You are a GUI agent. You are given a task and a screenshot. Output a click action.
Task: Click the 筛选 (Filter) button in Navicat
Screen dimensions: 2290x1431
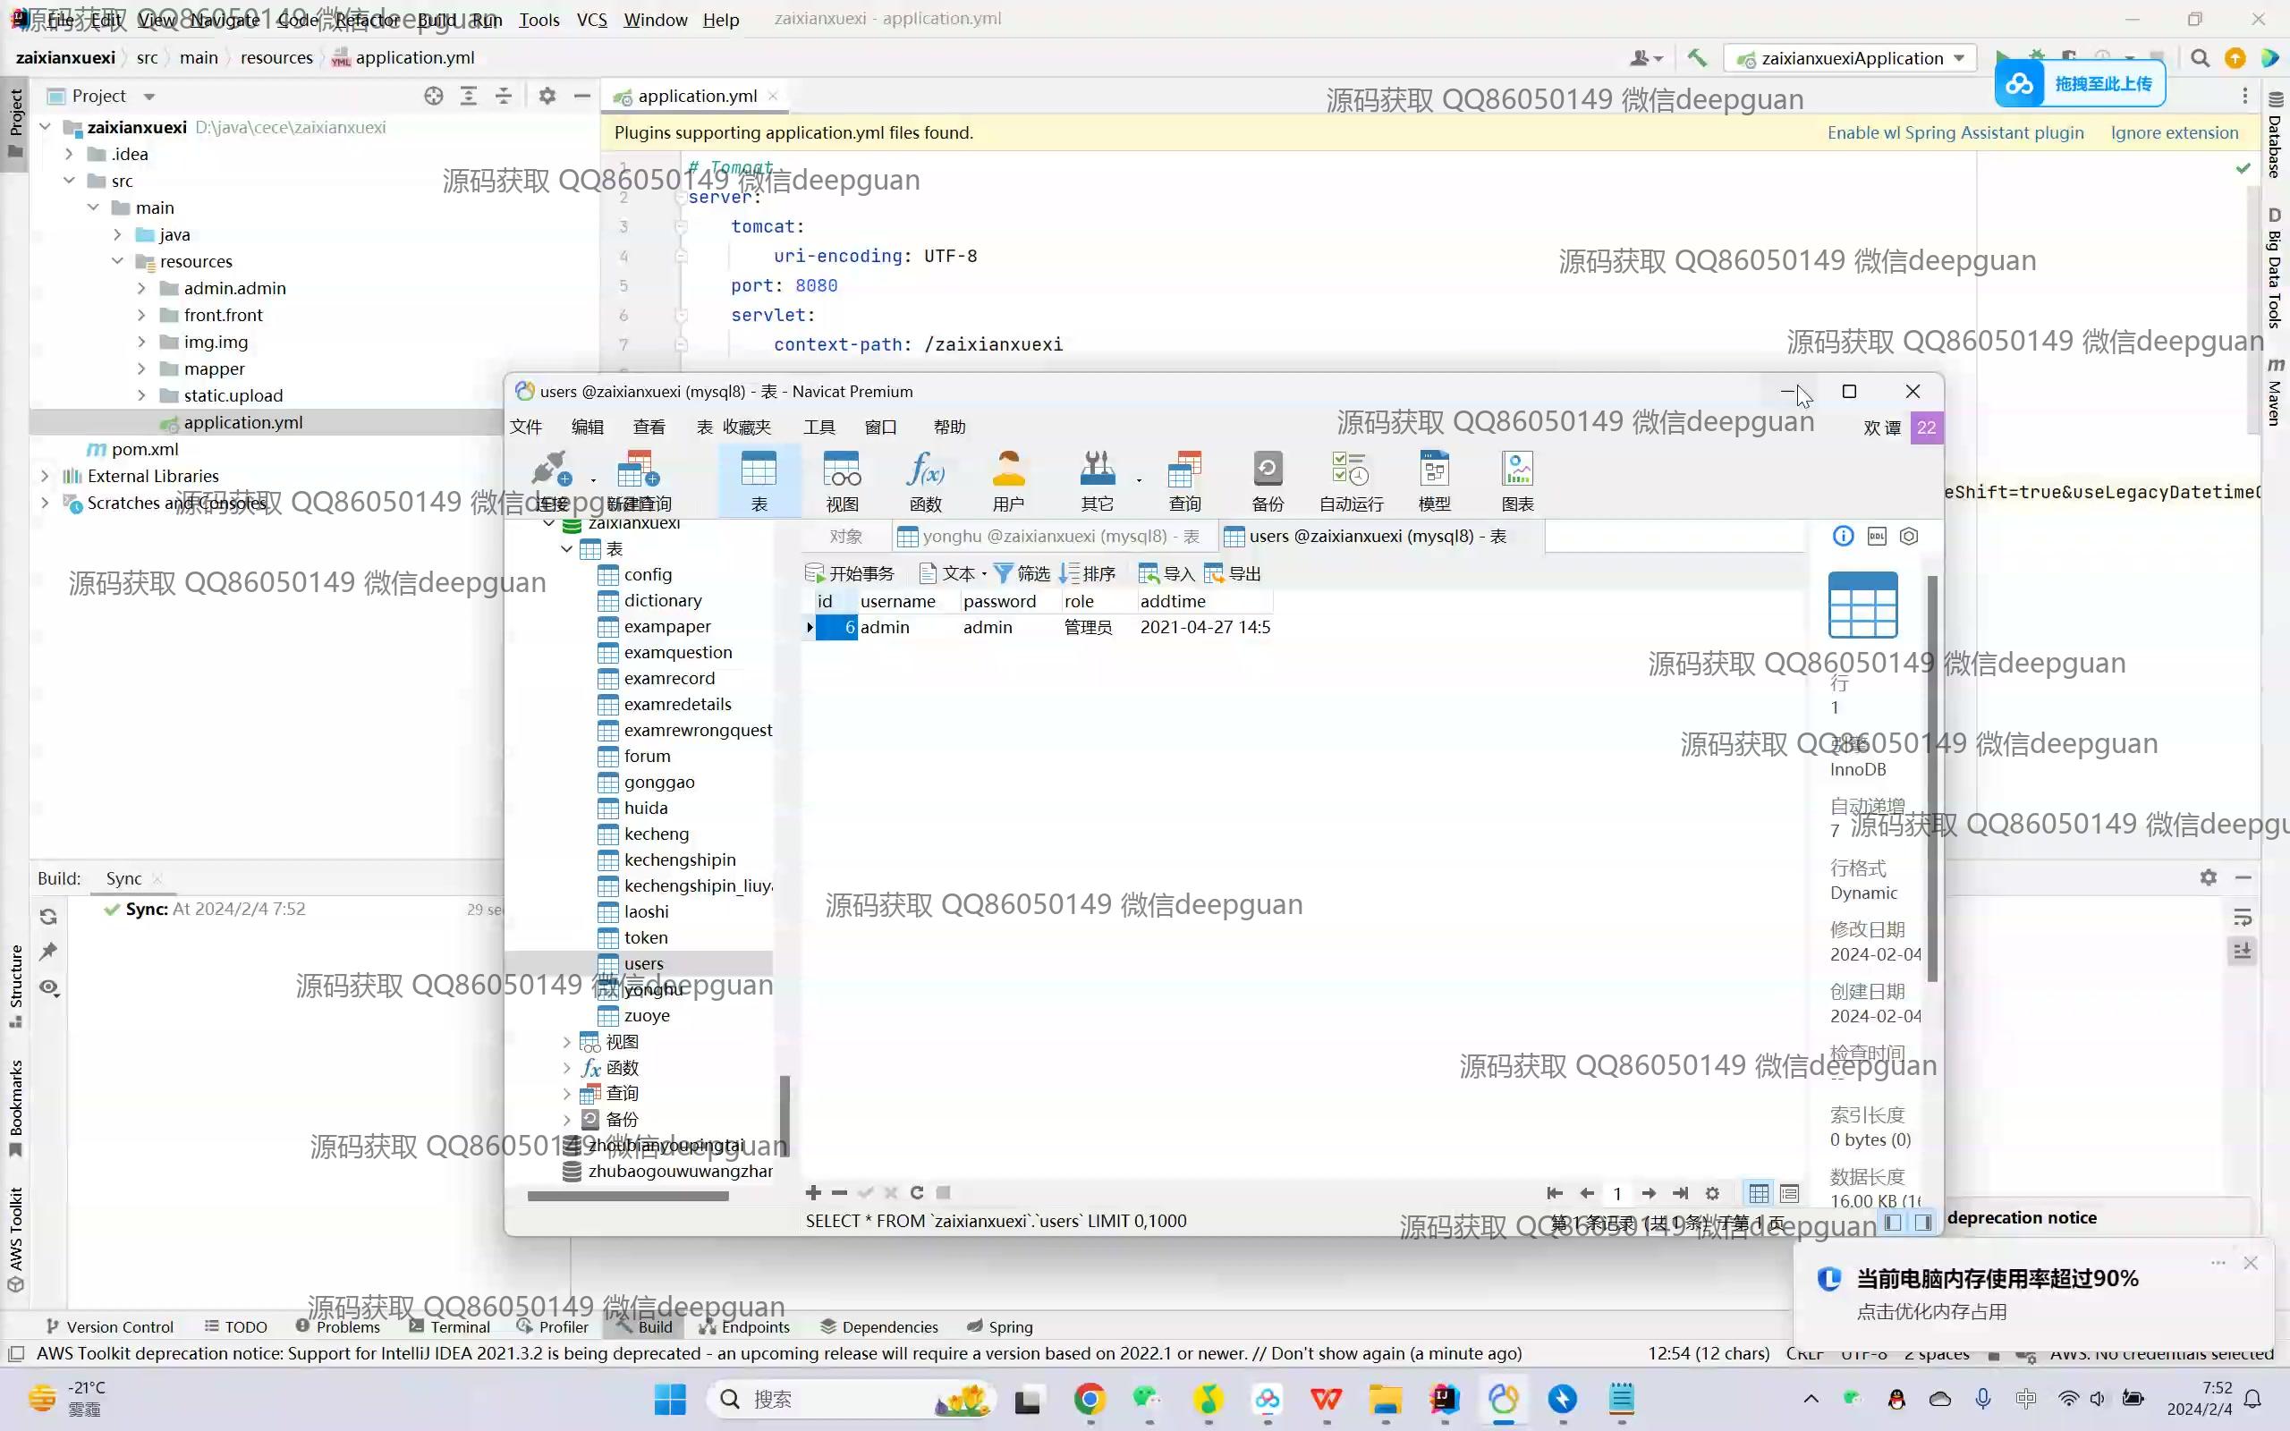click(1022, 573)
